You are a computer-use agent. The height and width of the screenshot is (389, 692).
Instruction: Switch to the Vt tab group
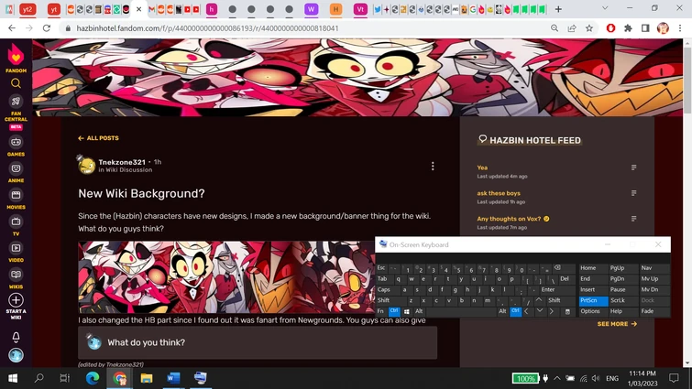click(x=360, y=9)
